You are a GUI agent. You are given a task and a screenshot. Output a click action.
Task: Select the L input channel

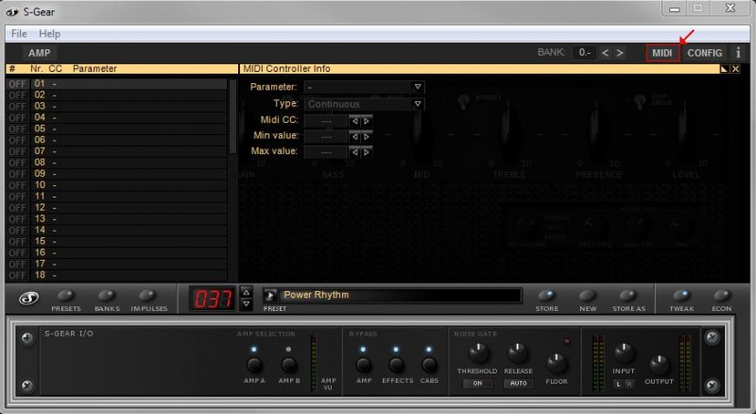click(x=618, y=384)
